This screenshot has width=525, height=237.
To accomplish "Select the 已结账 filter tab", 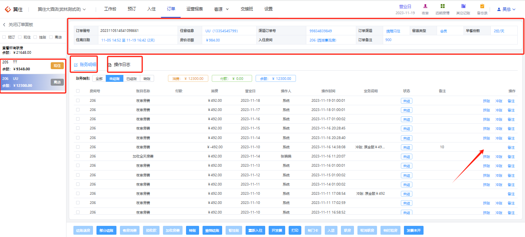I will [x=132, y=78].
